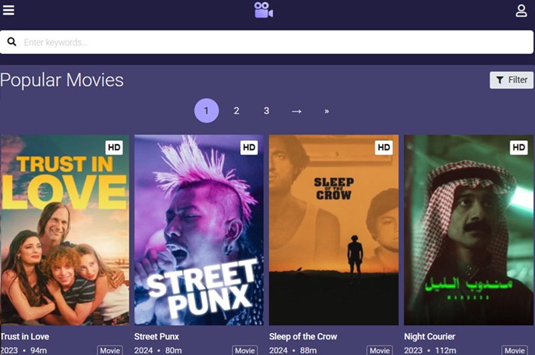535x355 pixels.
Task: Click the Trust in Love title
Action: click(25, 336)
